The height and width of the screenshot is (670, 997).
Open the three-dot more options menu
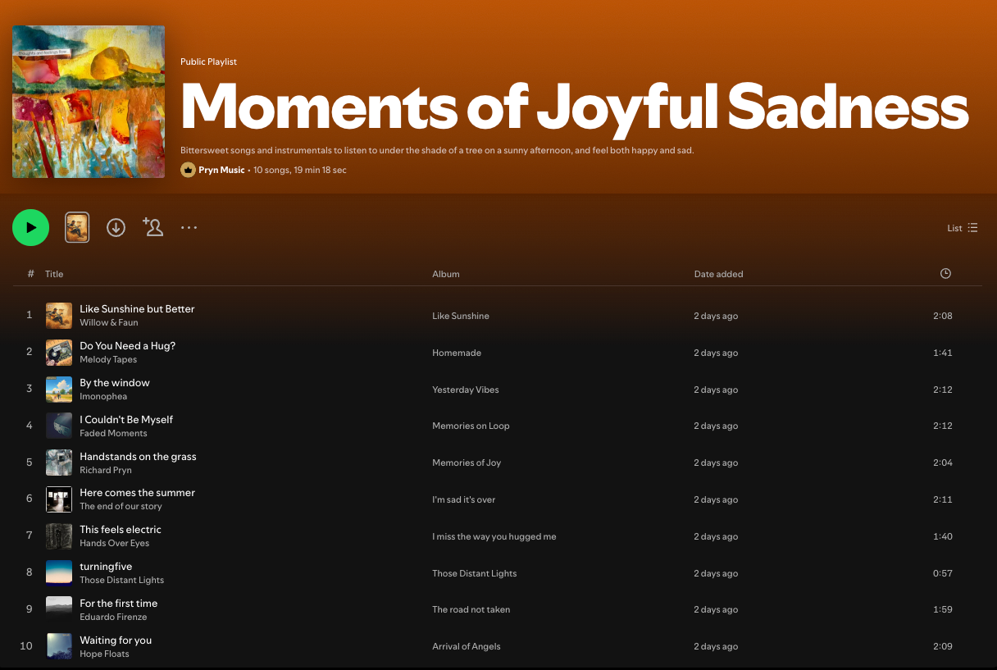pyautogui.click(x=189, y=228)
